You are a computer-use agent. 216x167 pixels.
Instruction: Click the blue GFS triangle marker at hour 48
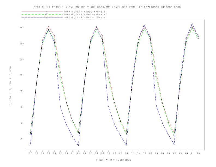click(x=126, y=145)
